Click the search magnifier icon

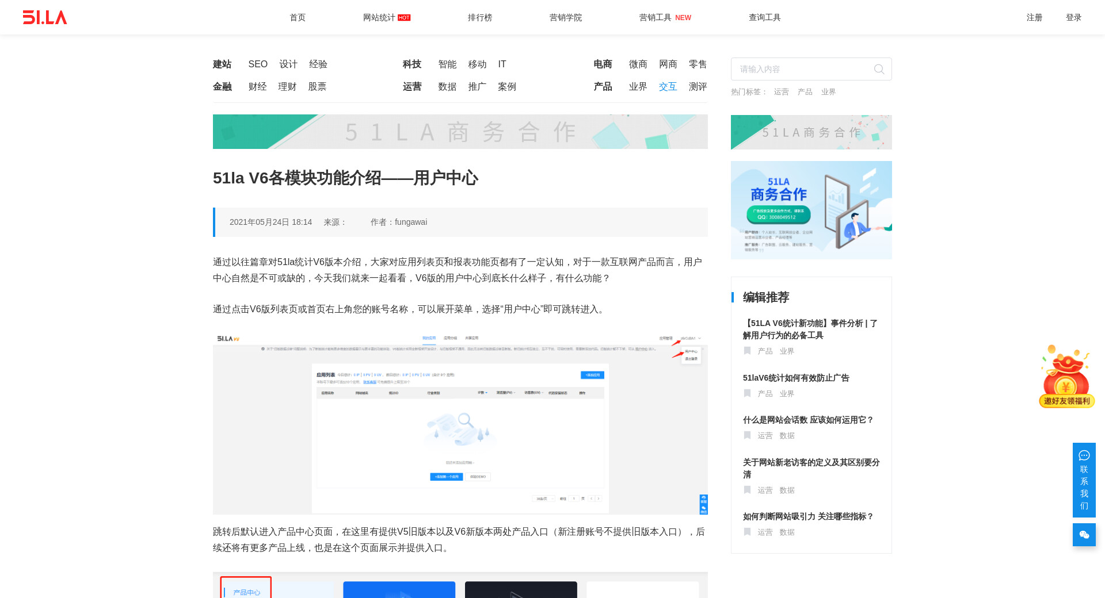pyautogui.click(x=879, y=70)
